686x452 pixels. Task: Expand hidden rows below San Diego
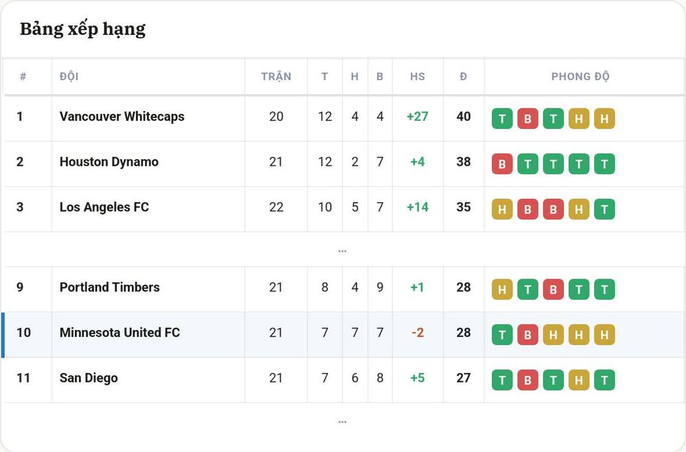342,422
